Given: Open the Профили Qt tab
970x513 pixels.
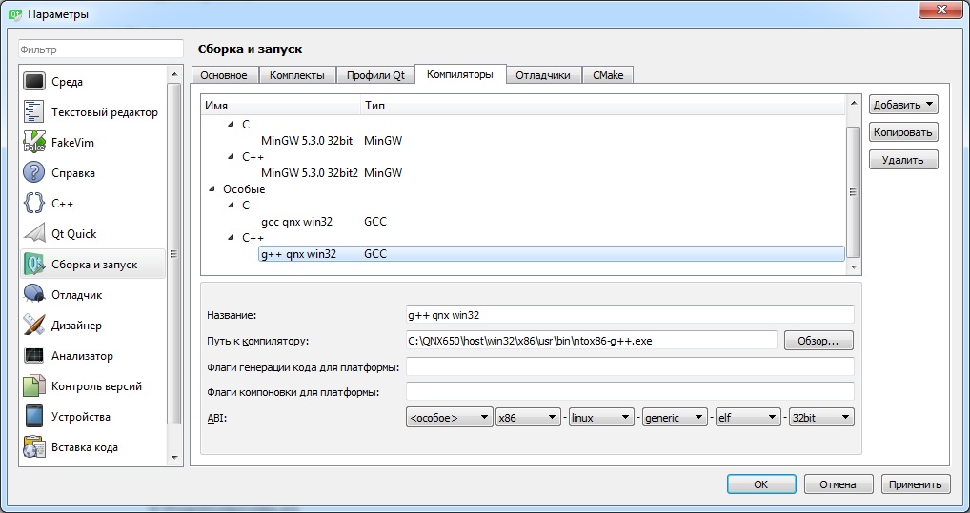Looking at the screenshot, I should point(375,75).
